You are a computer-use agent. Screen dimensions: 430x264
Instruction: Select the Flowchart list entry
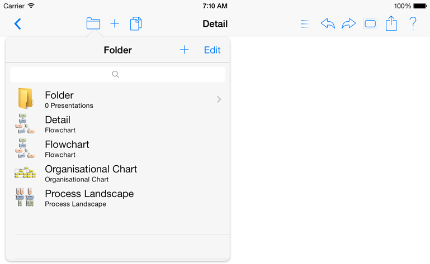coord(117,148)
